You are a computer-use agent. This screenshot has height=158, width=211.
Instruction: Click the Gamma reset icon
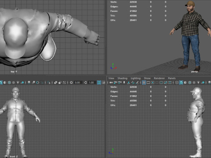click(x=85, y=83)
